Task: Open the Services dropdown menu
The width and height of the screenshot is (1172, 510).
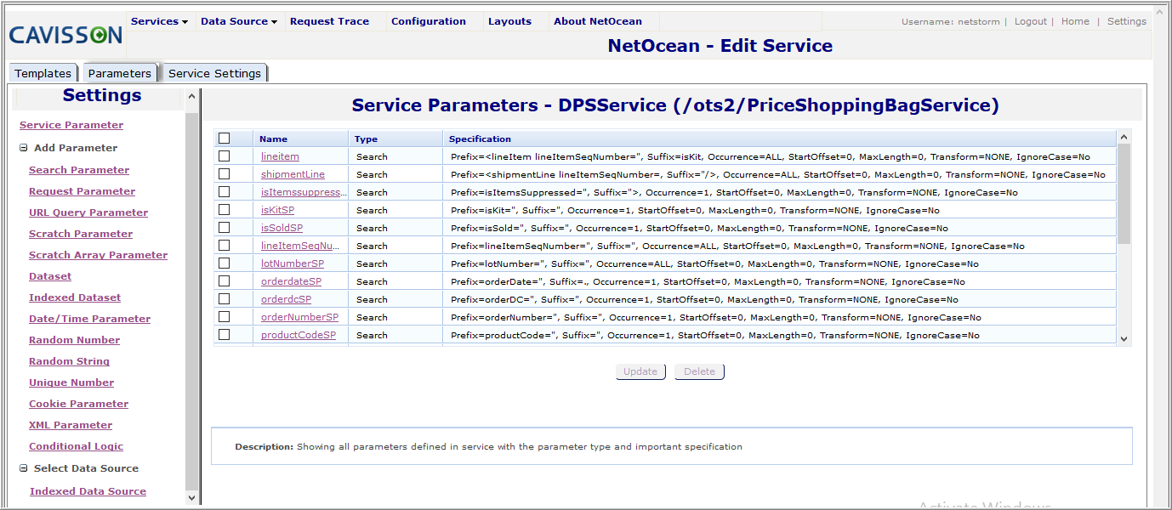Action: click(x=159, y=21)
